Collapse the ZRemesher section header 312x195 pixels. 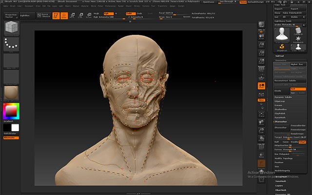(281, 121)
